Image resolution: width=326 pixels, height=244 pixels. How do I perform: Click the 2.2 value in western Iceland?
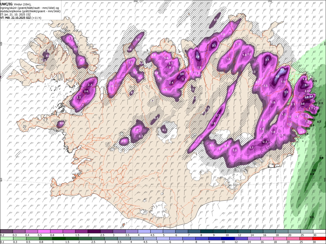pyautogui.click(x=79, y=98)
